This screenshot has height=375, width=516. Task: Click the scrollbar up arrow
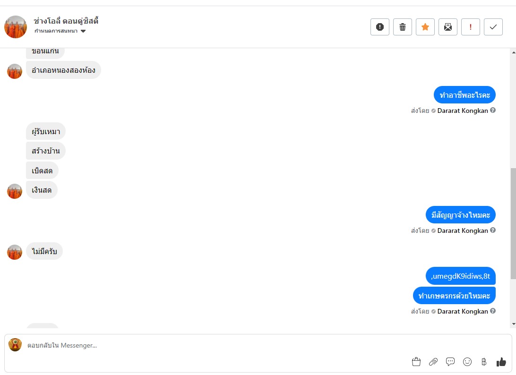pyautogui.click(x=513, y=52)
